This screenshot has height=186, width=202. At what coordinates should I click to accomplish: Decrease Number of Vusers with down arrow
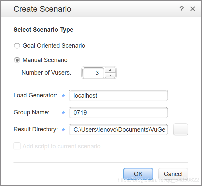[x=110, y=75]
